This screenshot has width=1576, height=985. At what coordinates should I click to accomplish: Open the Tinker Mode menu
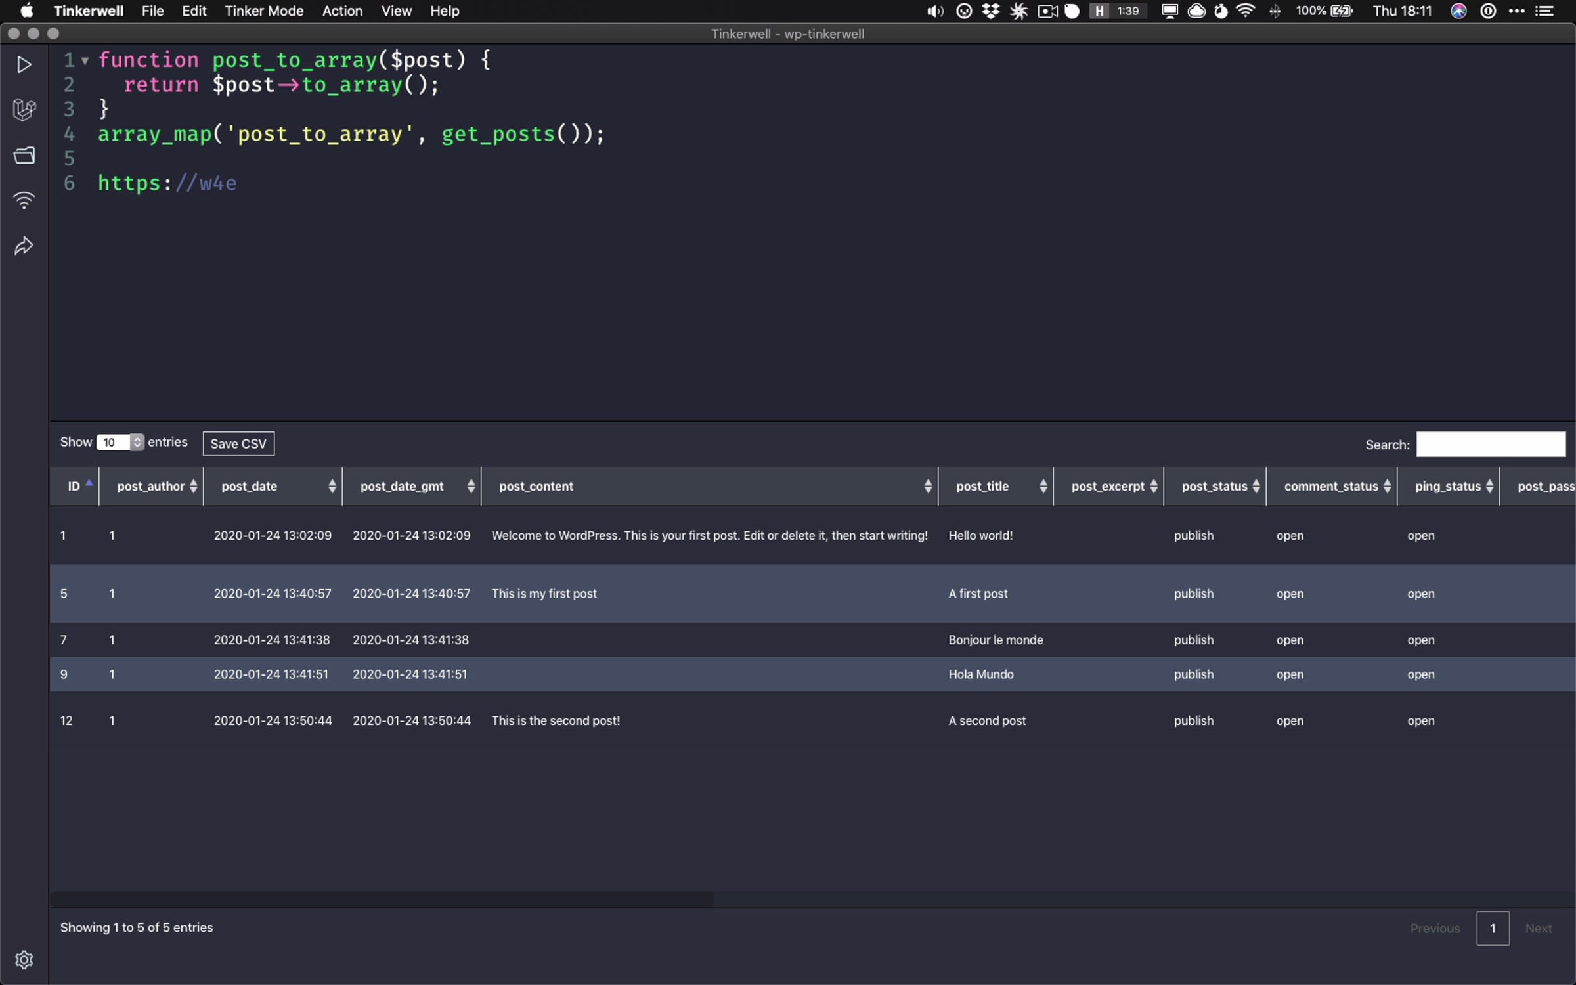264,11
